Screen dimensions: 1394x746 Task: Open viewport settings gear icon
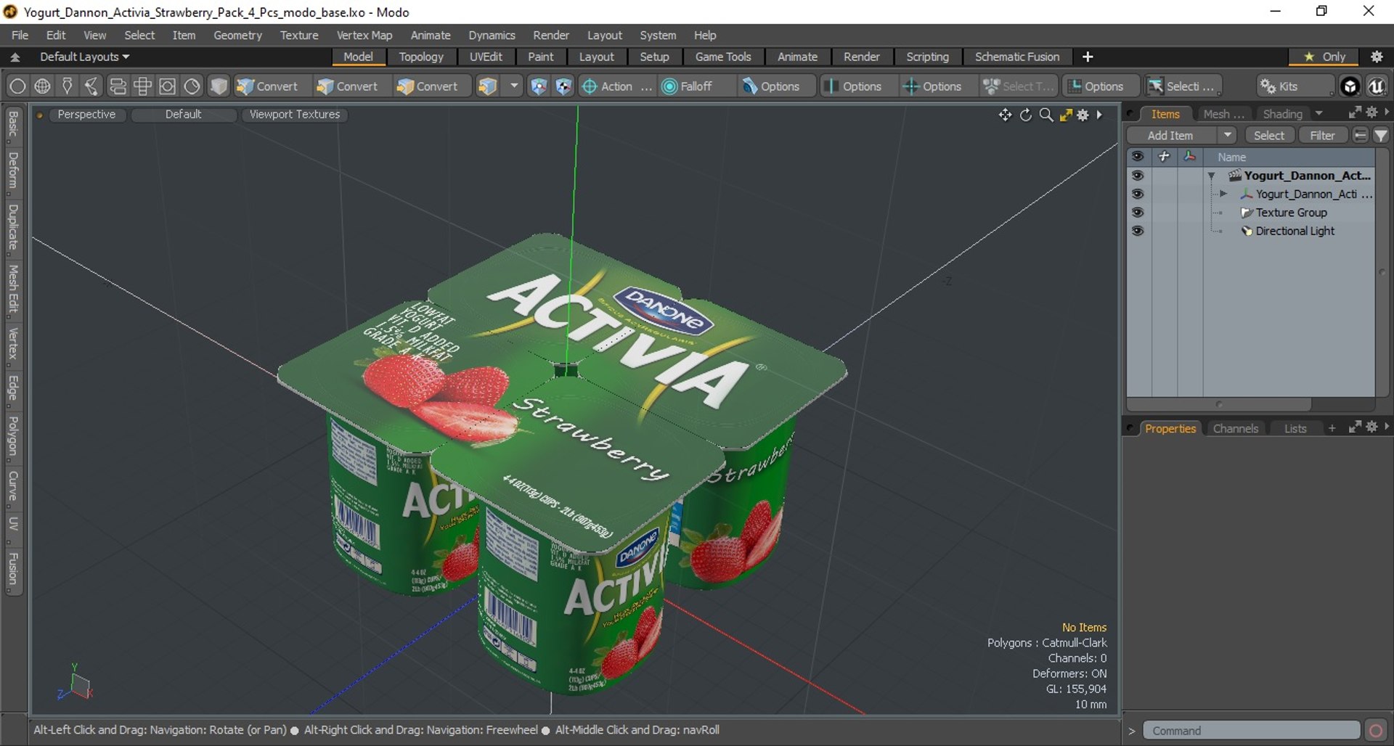click(x=1083, y=115)
